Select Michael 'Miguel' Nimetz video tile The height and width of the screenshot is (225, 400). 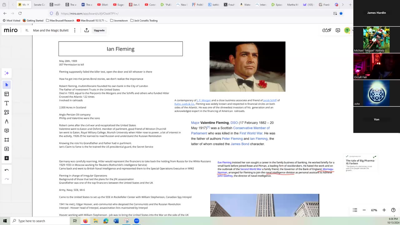click(x=377, y=40)
